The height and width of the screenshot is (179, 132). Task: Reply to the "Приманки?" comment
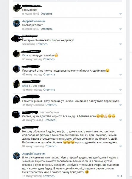click(x=46, y=14)
